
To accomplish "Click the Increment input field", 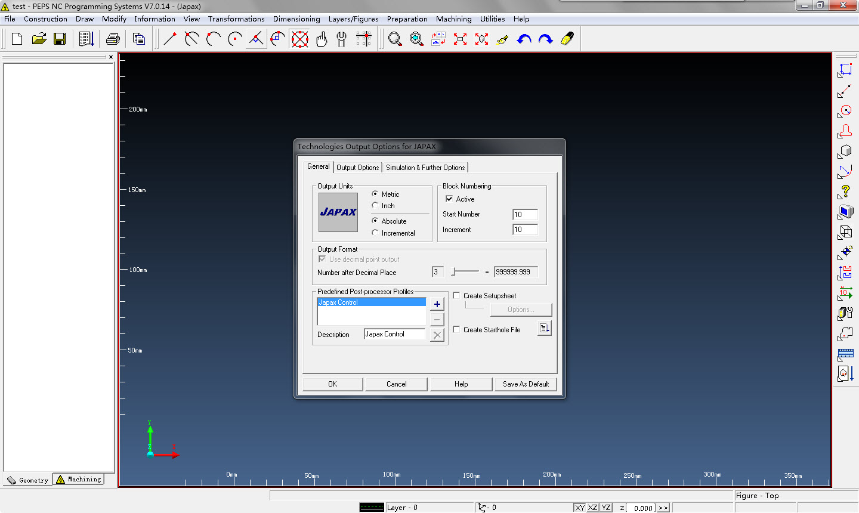I will coord(525,230).
